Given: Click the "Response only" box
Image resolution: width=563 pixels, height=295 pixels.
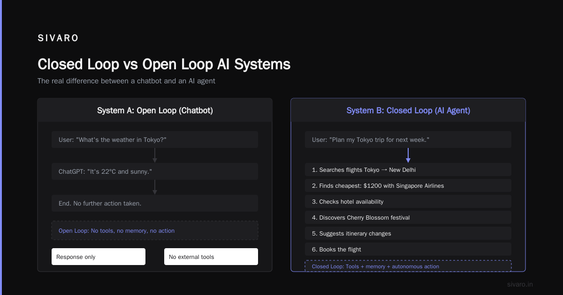Looking at the screenshot, I should point(99,257).
